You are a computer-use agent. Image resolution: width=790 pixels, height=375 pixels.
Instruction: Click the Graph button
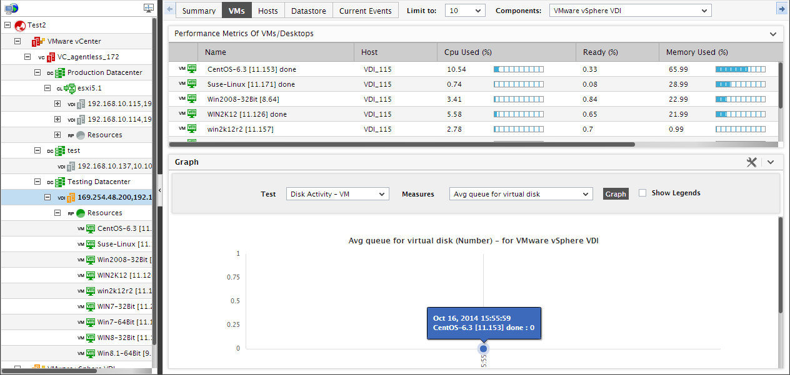click(616, 194)
